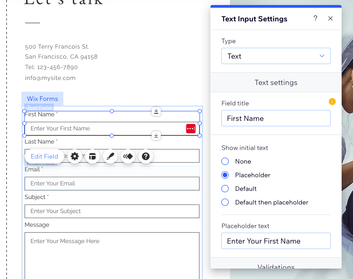Click the Text settings section header
Screen dimensions: 353x279
pyautogui.click(x=276, y=82)
